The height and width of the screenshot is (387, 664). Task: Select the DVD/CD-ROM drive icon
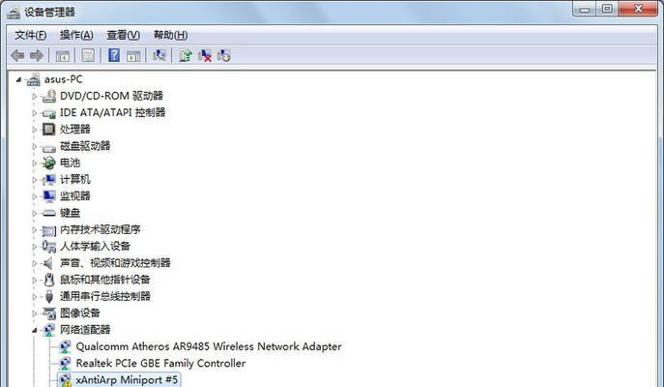(x=49, y=96)
